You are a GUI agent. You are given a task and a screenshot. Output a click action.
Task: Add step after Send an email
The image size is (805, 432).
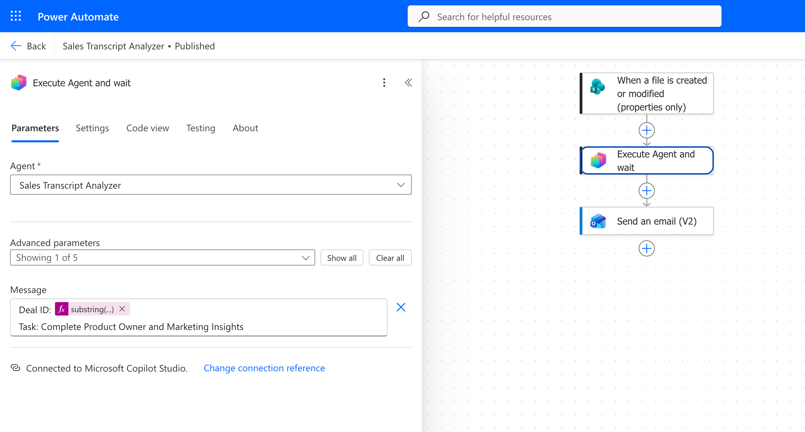pos(647,248)
